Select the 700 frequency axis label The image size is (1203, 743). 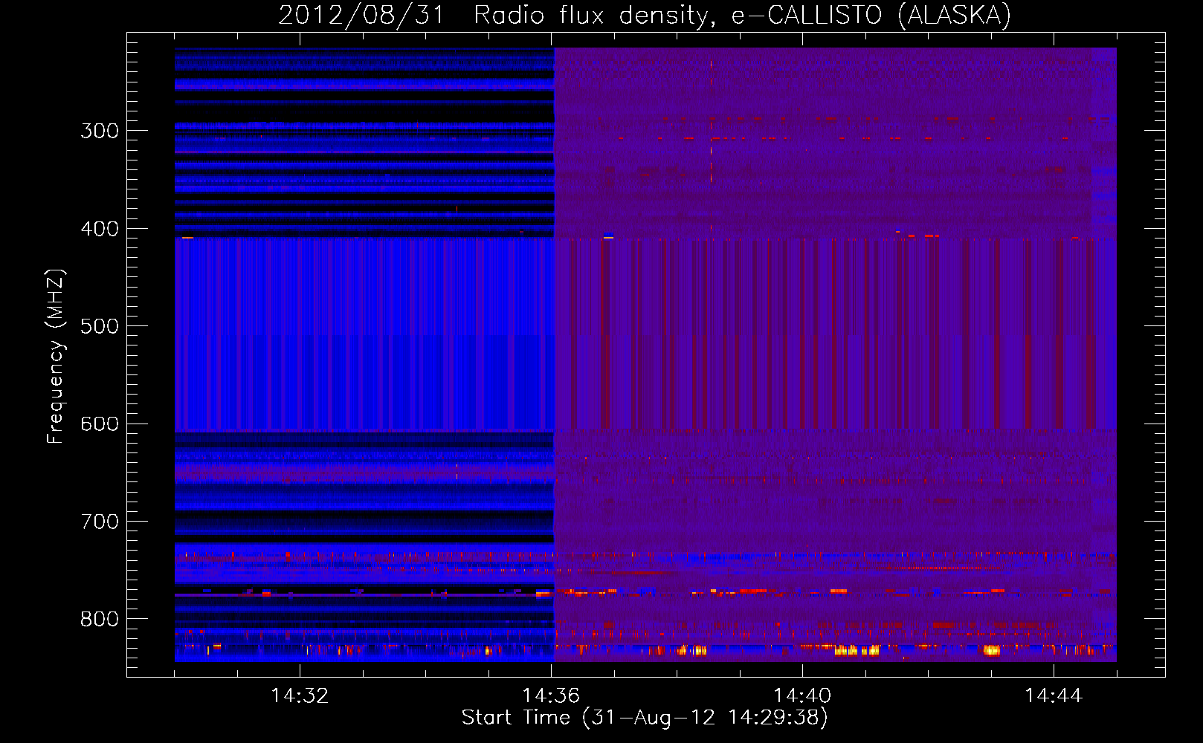click(x=100, y=522)
